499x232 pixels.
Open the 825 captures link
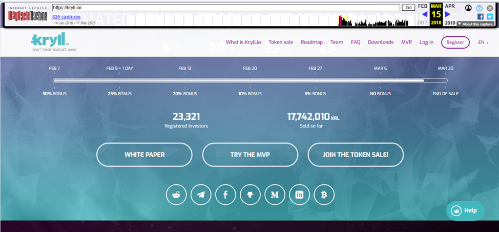[x=66, y=17]
